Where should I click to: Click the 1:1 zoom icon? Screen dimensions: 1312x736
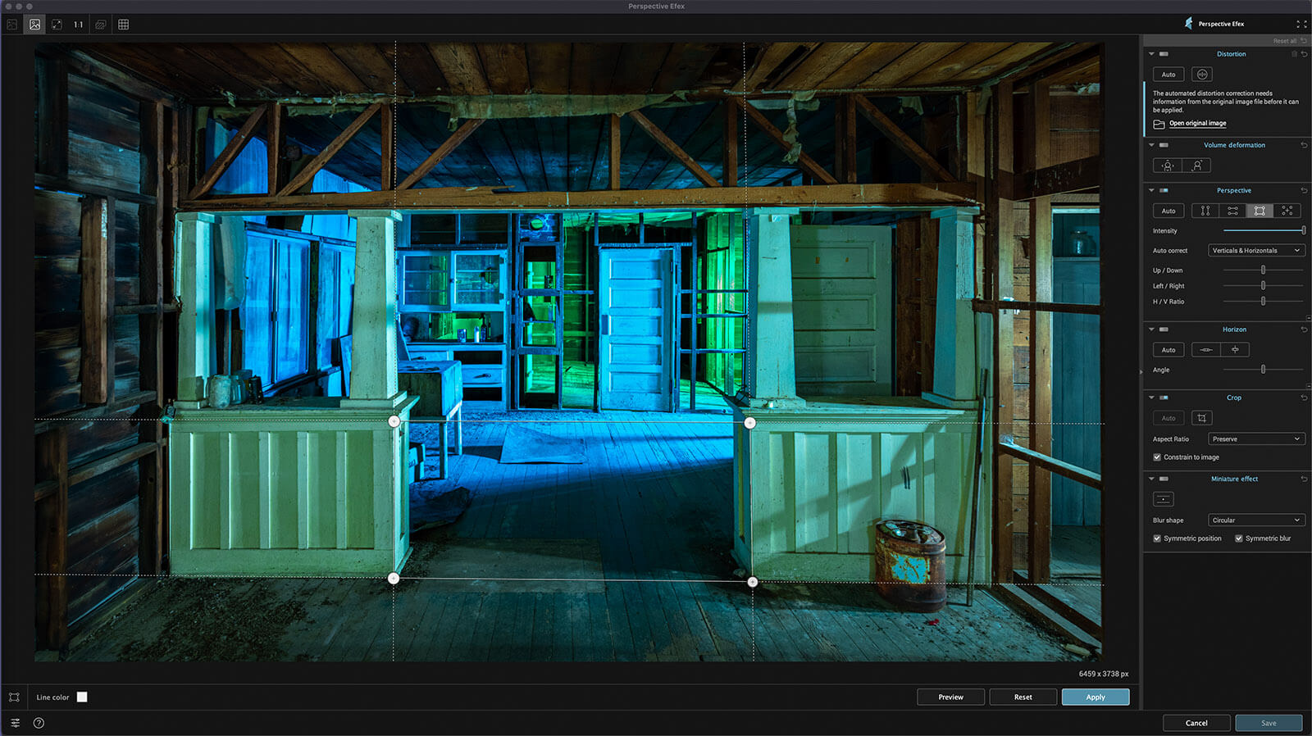point(79,25)
